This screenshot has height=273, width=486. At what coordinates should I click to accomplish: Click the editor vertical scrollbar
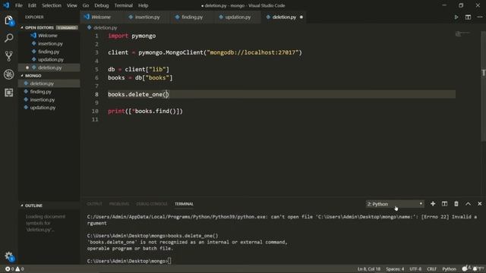click(483, 86)
